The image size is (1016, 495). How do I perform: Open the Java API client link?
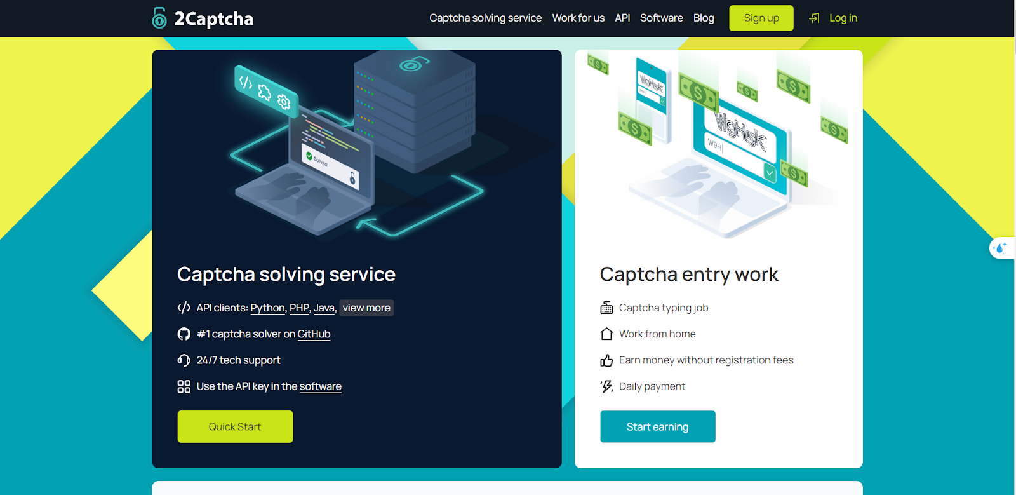[324, 308]
